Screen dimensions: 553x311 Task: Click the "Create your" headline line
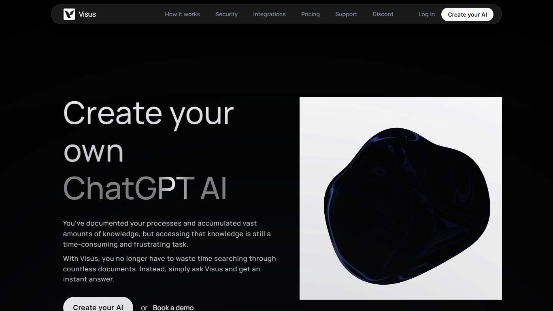click(149, 113)
